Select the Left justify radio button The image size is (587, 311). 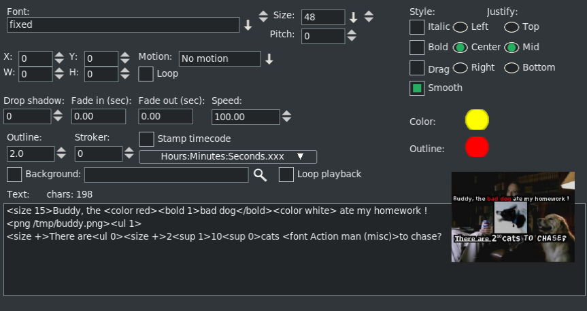[460, 27]
